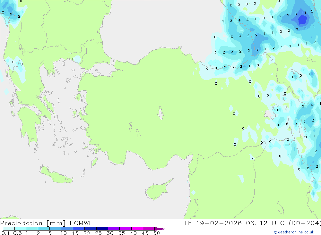Select the 35–40 mm violet swatch
The height and width of the screenshot is (235, 321).
click(x=126, y=229)
